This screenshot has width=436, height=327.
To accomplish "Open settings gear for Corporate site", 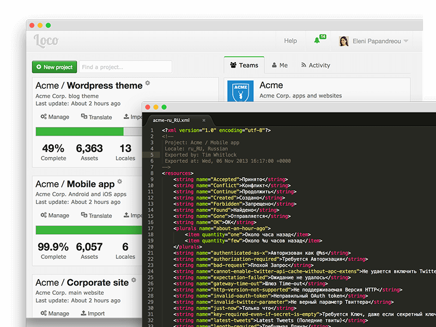I will (134, 280).
